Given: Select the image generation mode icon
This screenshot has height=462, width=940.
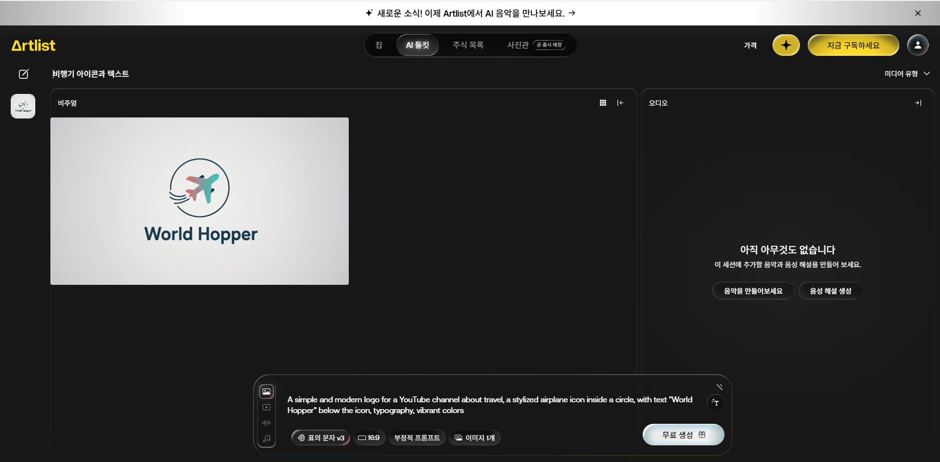Looking at the screenshot, I should point(266,392).
